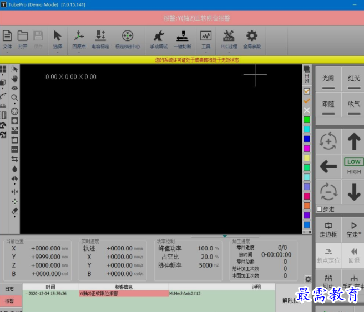Switch jog speed to HIGH

[354, 172]
